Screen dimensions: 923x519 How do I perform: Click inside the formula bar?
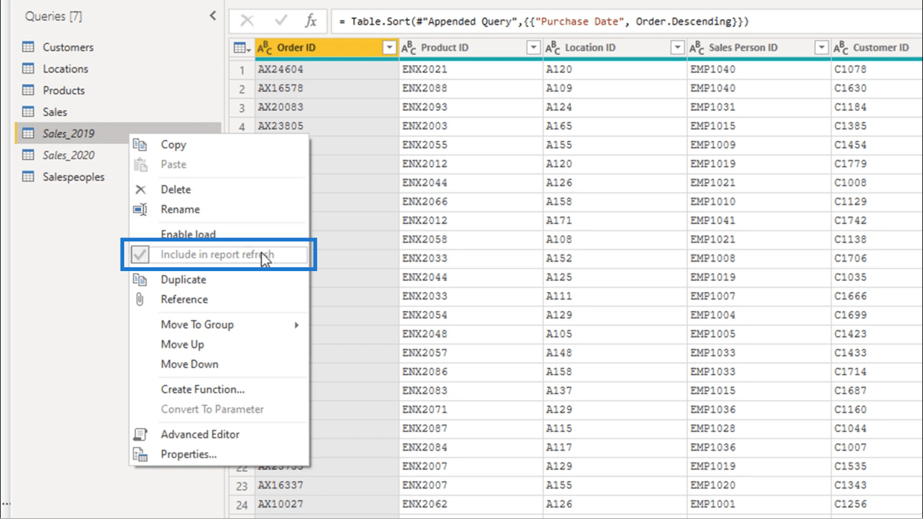628,21
